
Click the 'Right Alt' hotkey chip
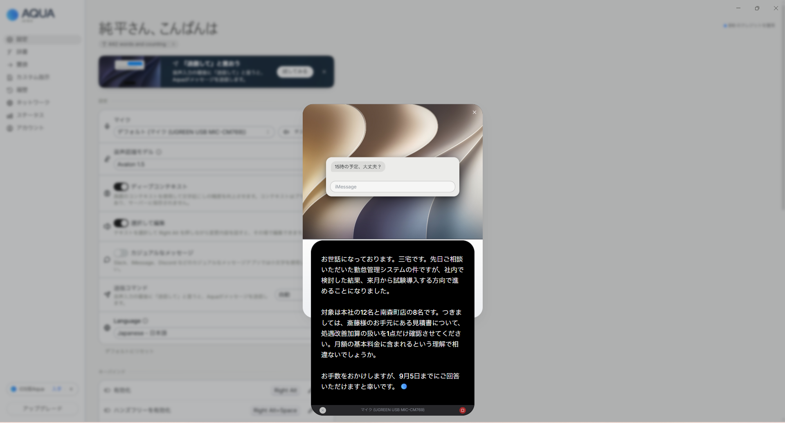(286, 390)
